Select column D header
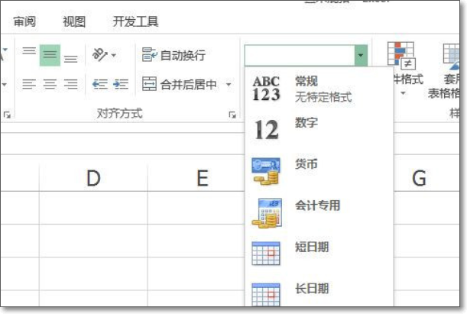The width and height of the screenshot is (467, 314). [x=93, y=178]
